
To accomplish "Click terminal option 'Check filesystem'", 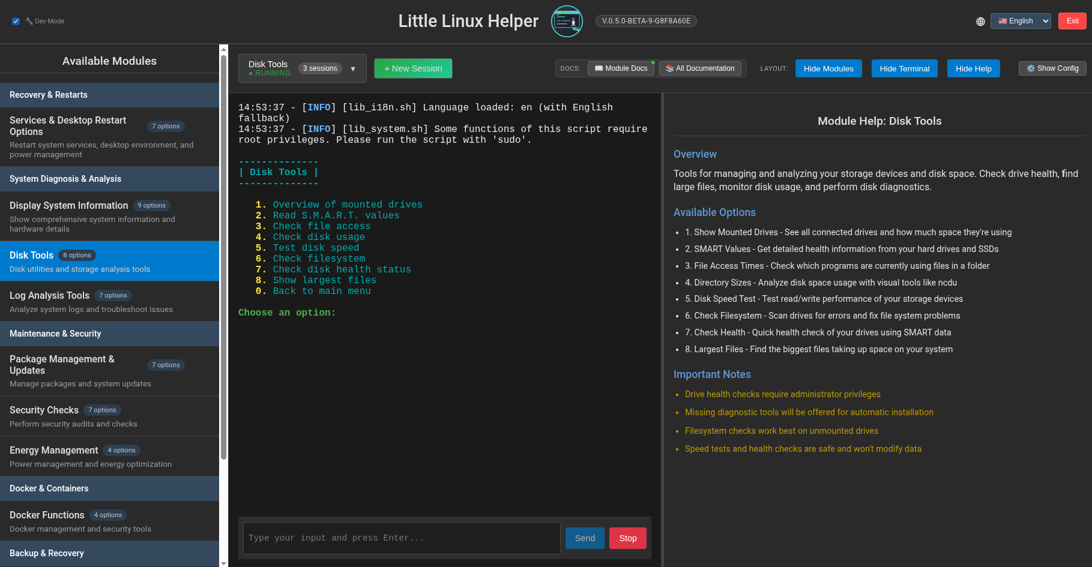I will (319, 259).
